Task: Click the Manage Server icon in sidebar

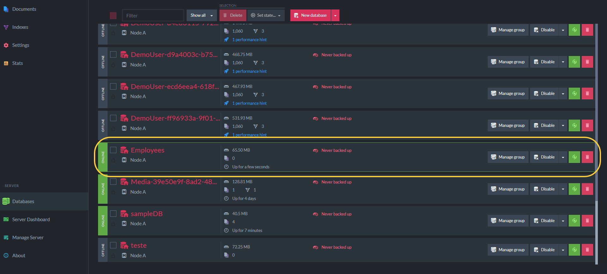Action: click(x=6, y=238)
